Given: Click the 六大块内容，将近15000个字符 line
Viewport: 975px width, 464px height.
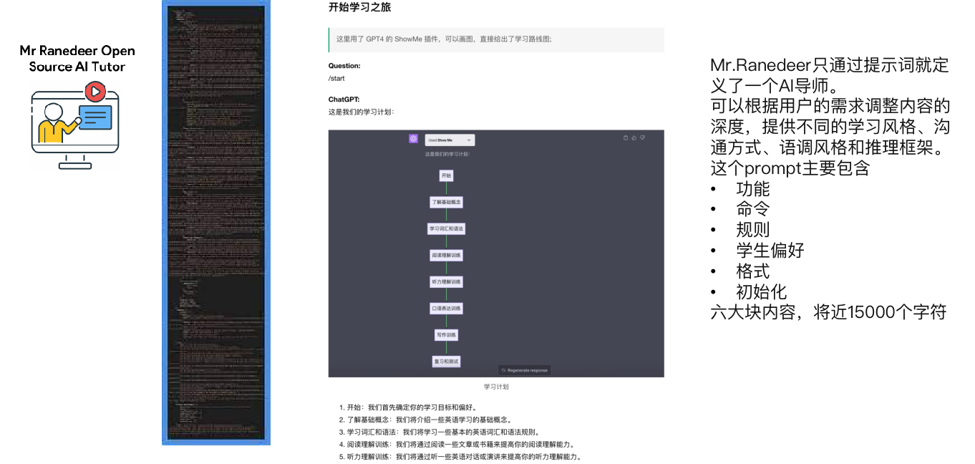Looking at the screenshot, I should click(828, 312).
